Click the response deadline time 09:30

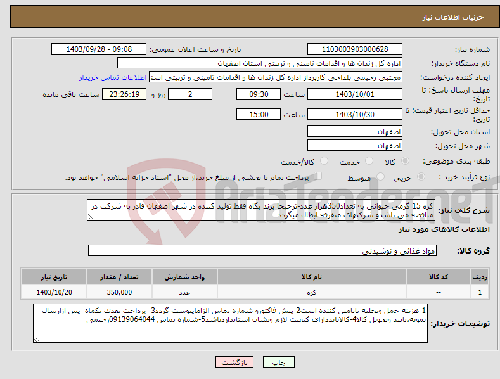click(x=259, y=94)
